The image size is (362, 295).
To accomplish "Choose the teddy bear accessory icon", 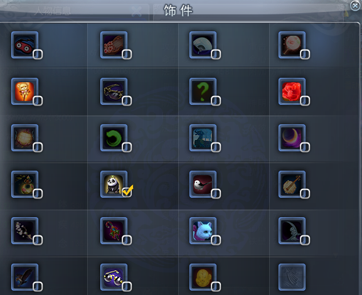I will (24, 92).
